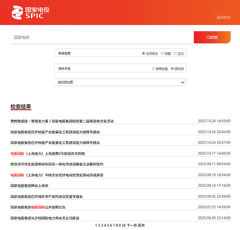Viewport: 240px width, 230px height.
Task: Open 电投国际公开选聘公告 article
Action: (x=38, y=207)
